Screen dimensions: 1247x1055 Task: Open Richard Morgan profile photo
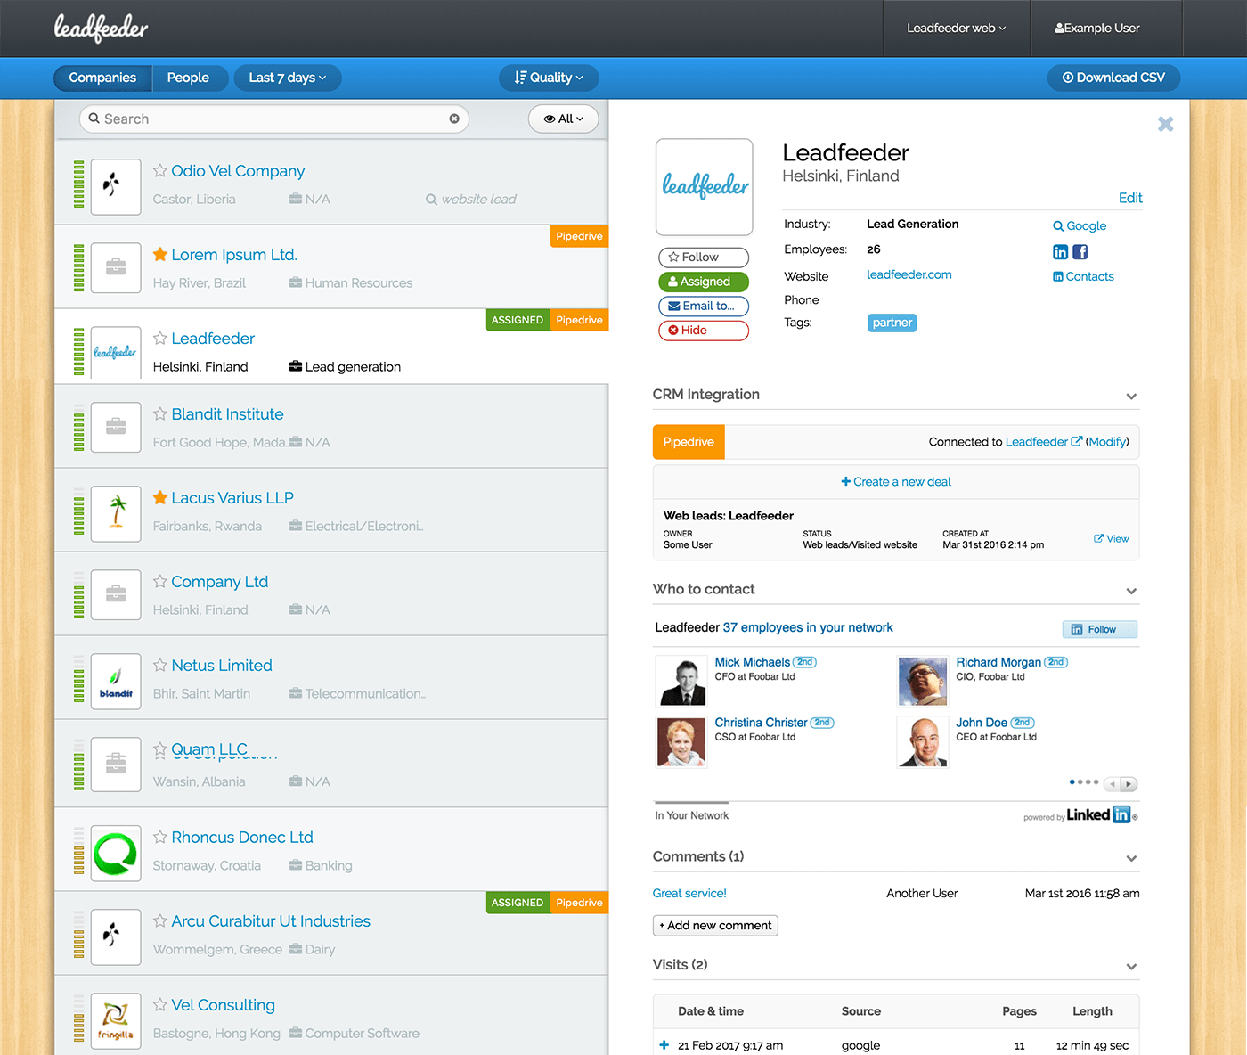pyautogui.click(x=923, y=681)
